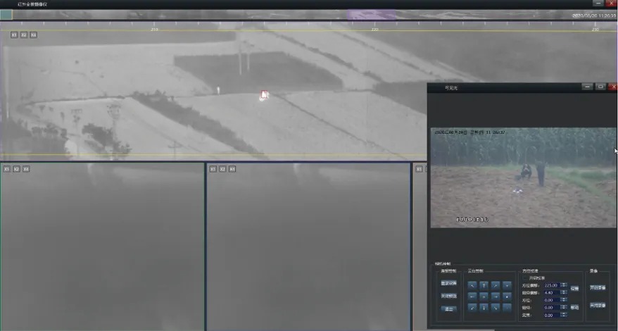This screenshot has width=618, height=331.
Task: Click the cyan highlighted box in panorama strip
Action: click(6, 14)
